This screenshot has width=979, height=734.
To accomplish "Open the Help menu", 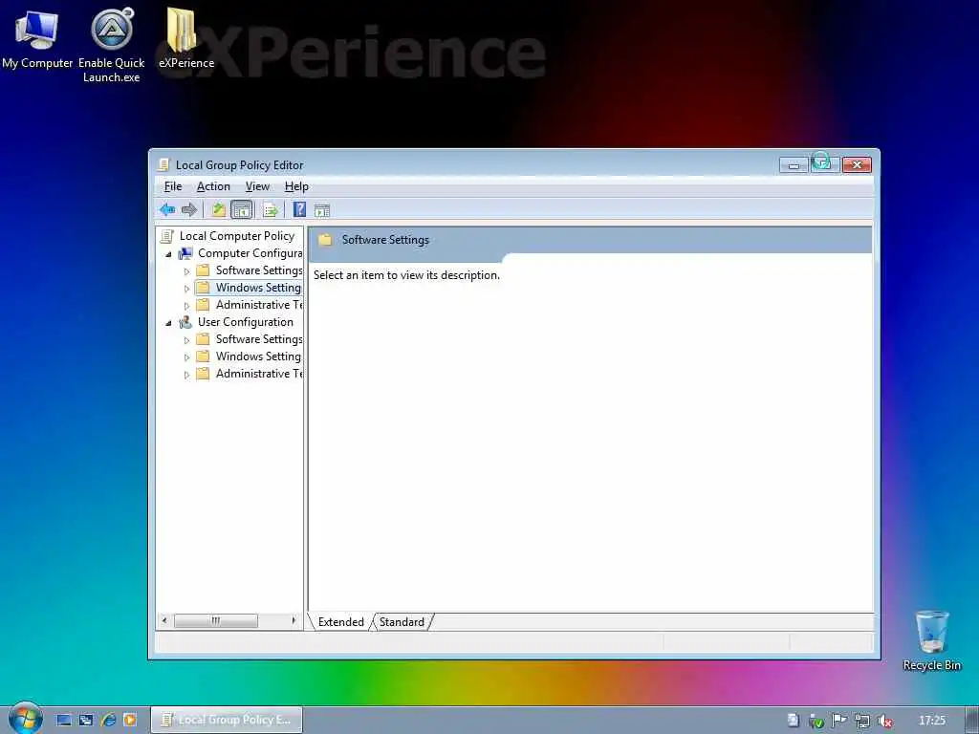I will point(296,186).
